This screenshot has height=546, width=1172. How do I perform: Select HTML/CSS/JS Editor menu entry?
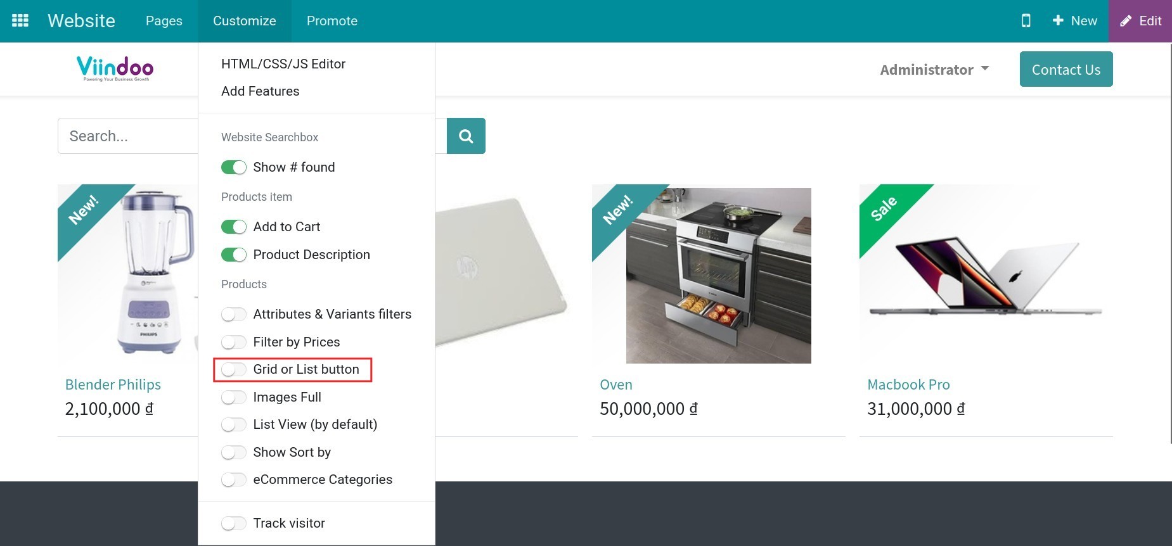point(283,64)
